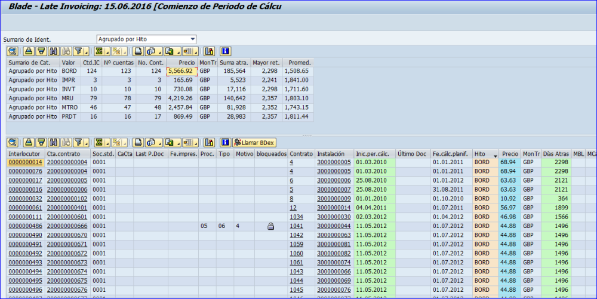Click Find Next in upper summary toolbar

coord(66,51)
